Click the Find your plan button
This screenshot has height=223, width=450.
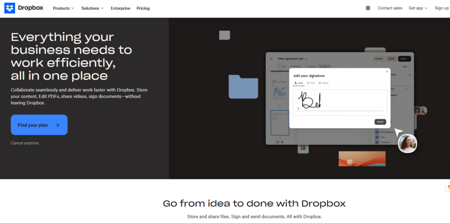tap(39, 125)
